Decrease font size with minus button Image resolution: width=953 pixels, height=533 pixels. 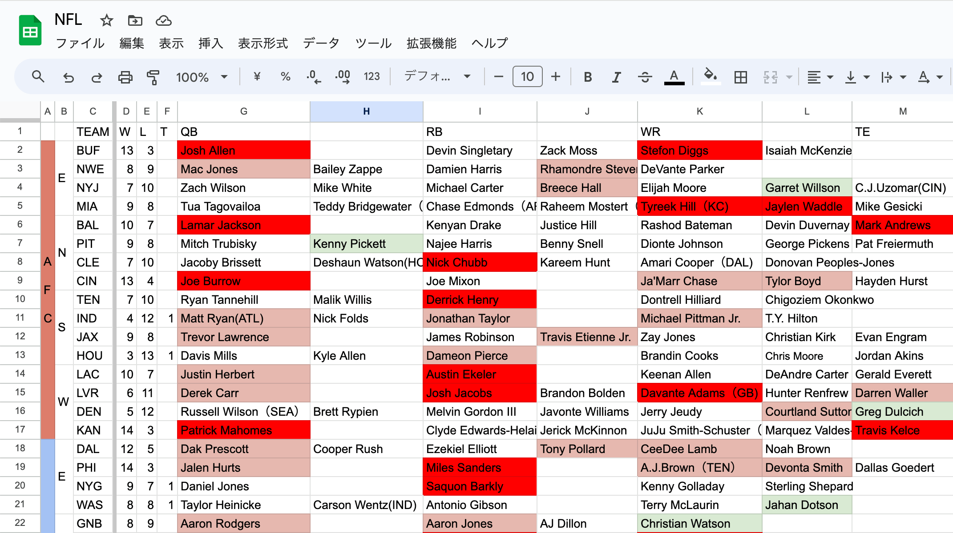499,77
